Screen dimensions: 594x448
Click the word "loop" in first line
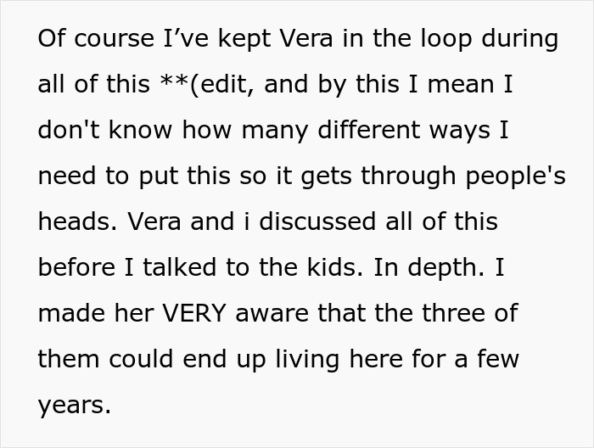446,40
